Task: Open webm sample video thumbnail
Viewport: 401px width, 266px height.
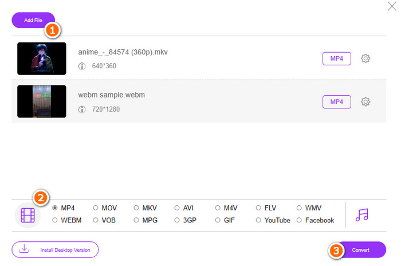Action: [x=42, y=101]
